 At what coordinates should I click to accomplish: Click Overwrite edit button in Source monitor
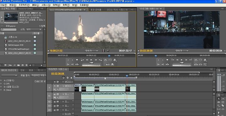click(112, 64)
